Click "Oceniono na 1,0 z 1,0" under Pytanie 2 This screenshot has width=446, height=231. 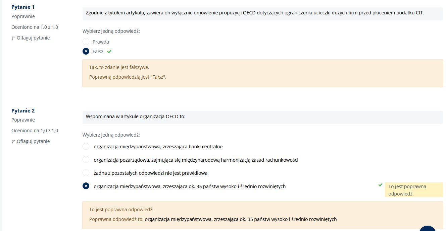pos(35,131)
